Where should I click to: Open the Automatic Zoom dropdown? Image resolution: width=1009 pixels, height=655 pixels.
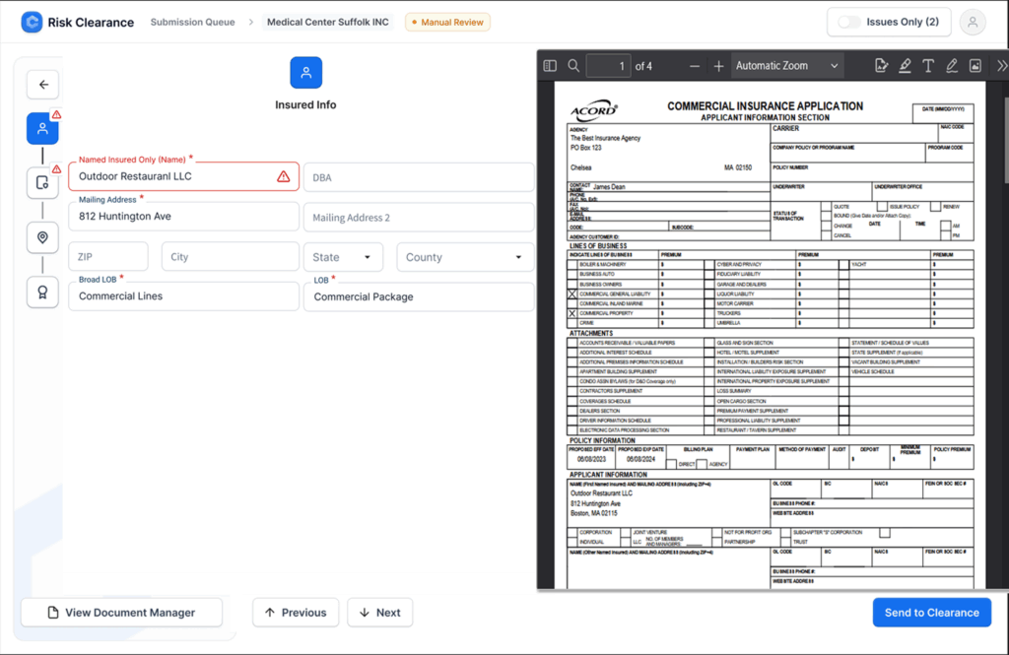(x=786, y=66)
